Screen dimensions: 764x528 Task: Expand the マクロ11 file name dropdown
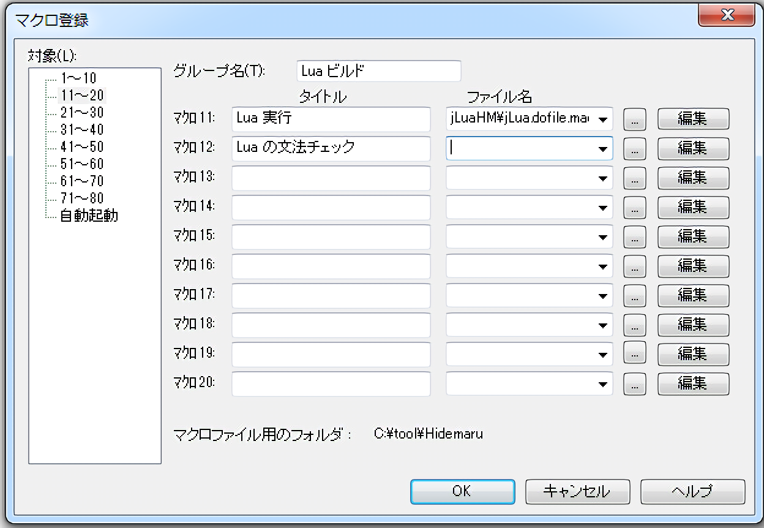click(x=603, y=119)
